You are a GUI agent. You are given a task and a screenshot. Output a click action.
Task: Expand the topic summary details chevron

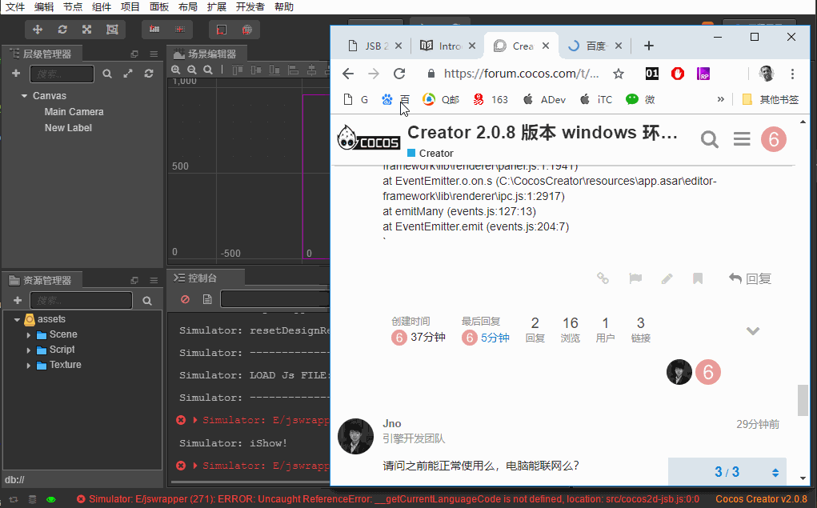click(753, 331)
